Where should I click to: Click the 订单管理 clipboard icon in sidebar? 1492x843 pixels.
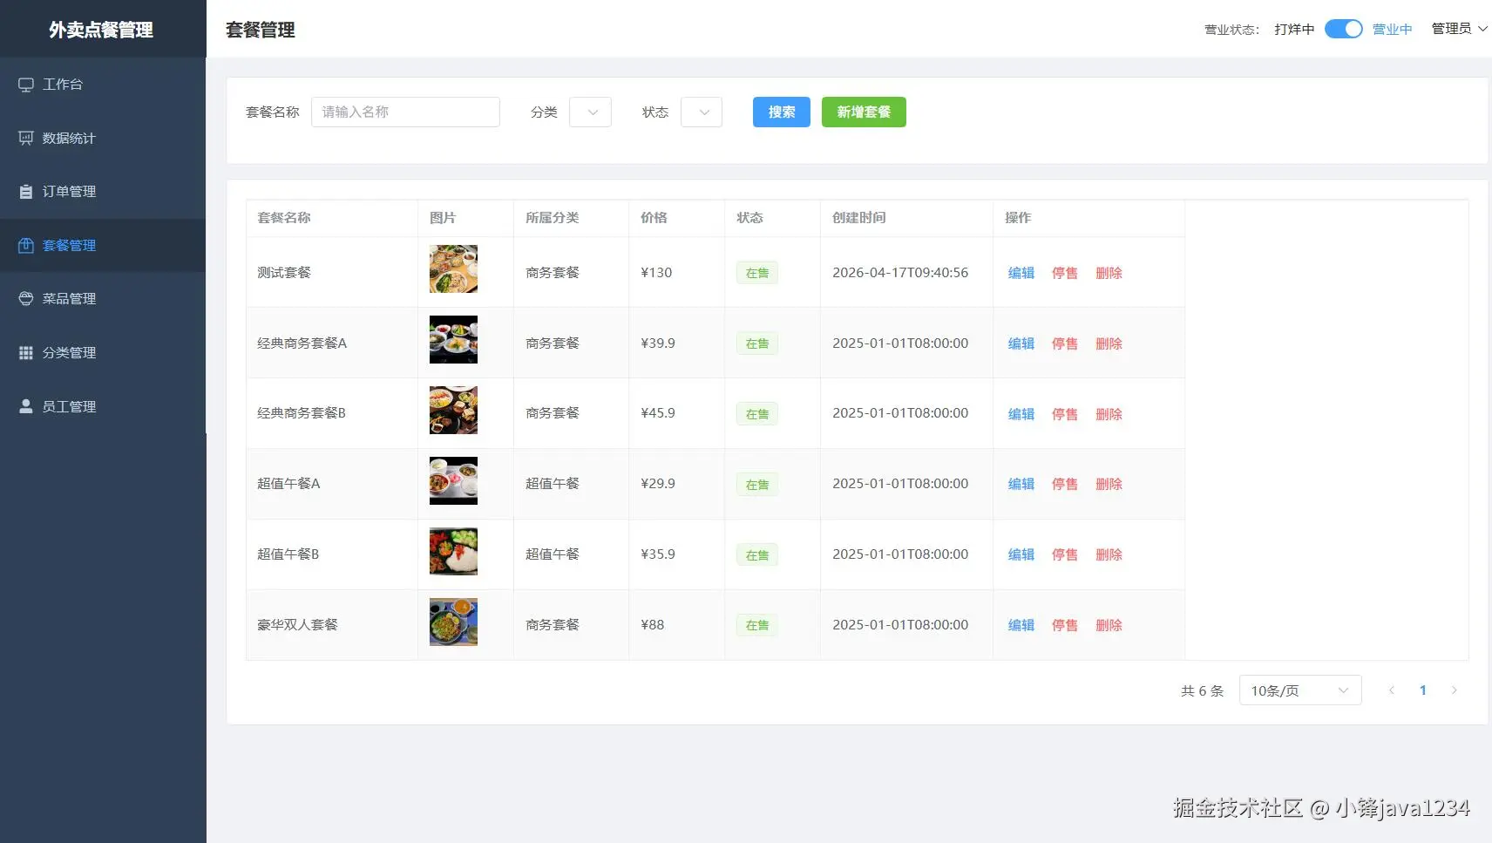[26, 192]
